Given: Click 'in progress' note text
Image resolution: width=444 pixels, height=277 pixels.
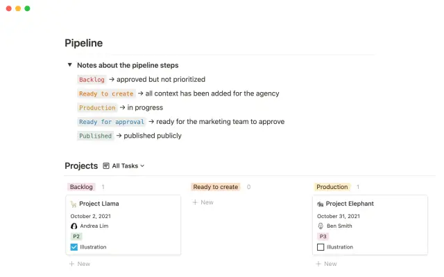Looking at the screenshot, I should pos(145,108).
